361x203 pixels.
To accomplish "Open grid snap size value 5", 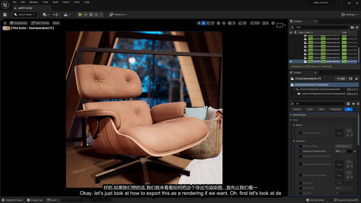I will pyautogui.click(x=234, y=23).
